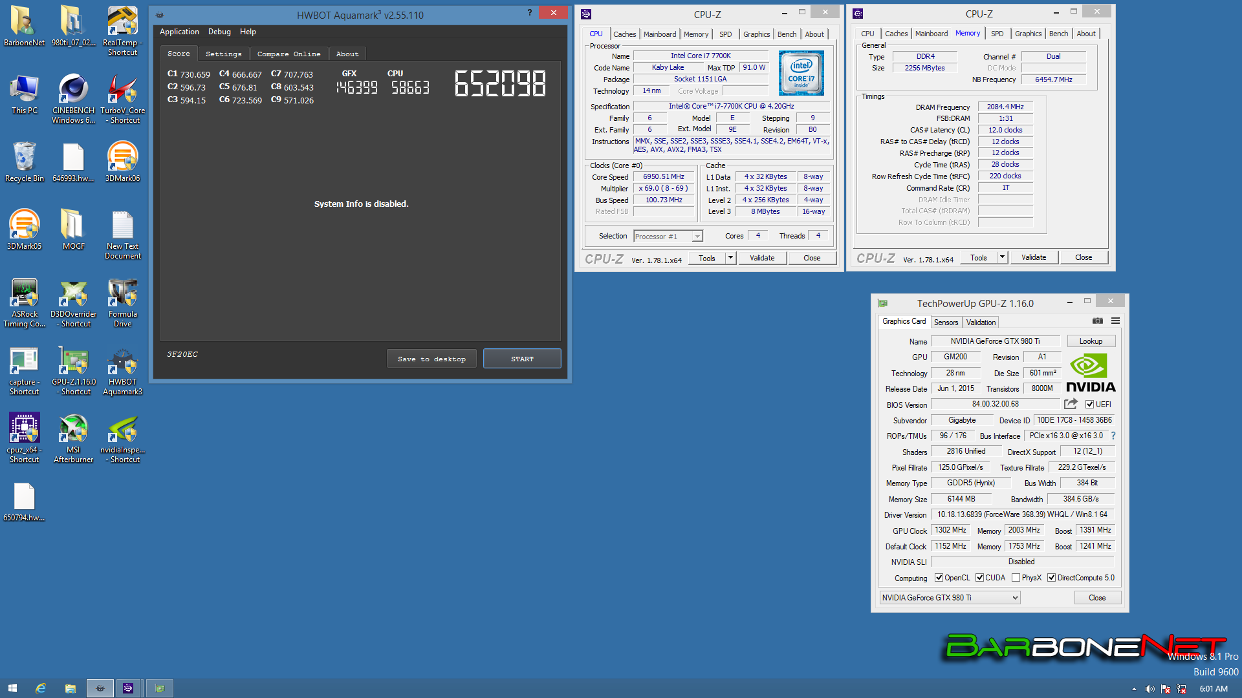Open the capture shortcut icon
1242x698 pixels.
24,370
